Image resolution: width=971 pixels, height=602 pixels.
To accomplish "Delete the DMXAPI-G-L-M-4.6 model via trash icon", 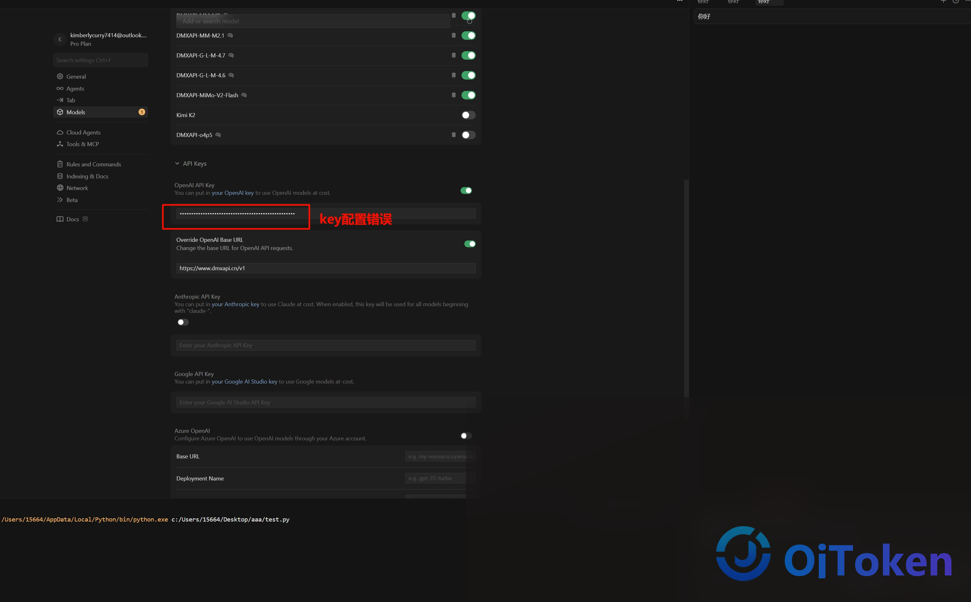I will [x=453, y=75].
